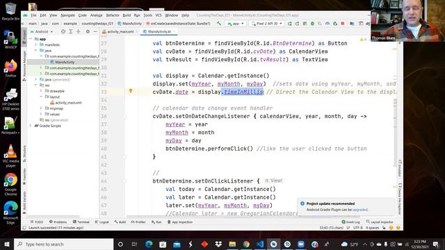
Task: Toggle the status bar tool windows button
Action: [25, 228]
